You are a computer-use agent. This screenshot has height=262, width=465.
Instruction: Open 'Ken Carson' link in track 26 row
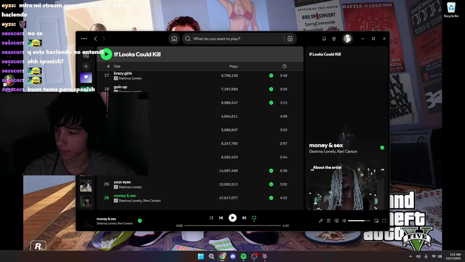(x=152, y=201)
